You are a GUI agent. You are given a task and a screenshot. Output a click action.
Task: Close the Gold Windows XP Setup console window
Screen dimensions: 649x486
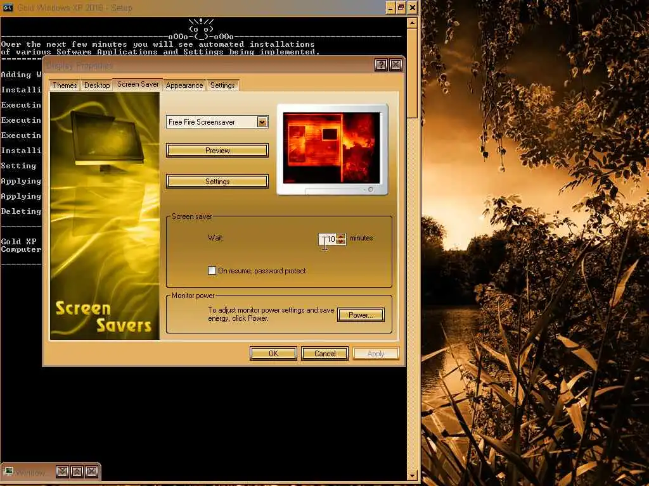(412, 8)
